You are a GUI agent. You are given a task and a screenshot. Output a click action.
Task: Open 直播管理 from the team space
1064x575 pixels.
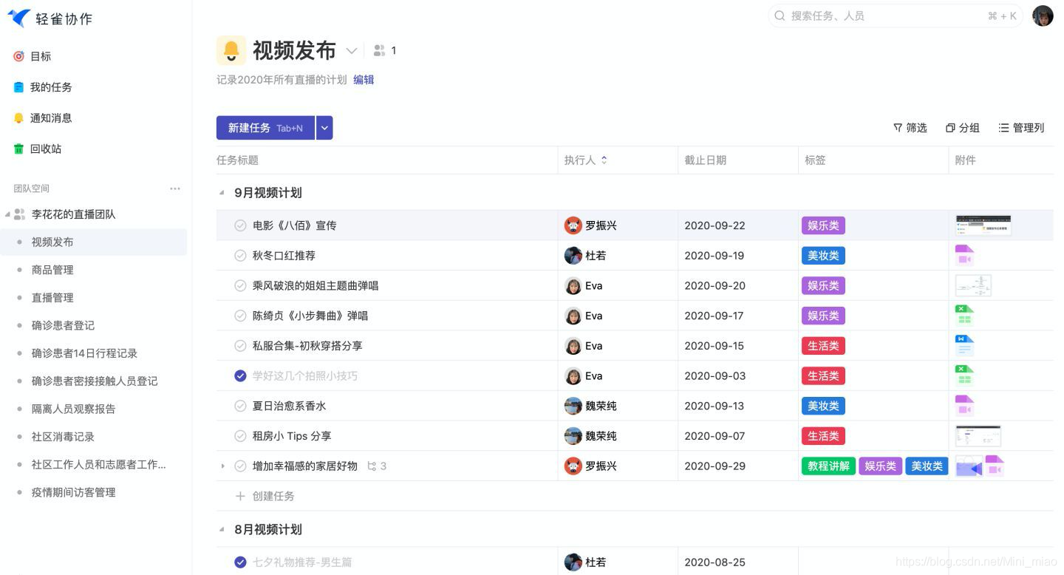pyautogui.click(x=52, y=297)
